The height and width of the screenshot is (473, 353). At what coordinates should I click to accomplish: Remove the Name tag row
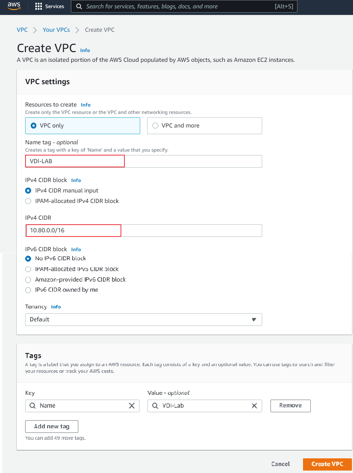[x=290, y=406]
